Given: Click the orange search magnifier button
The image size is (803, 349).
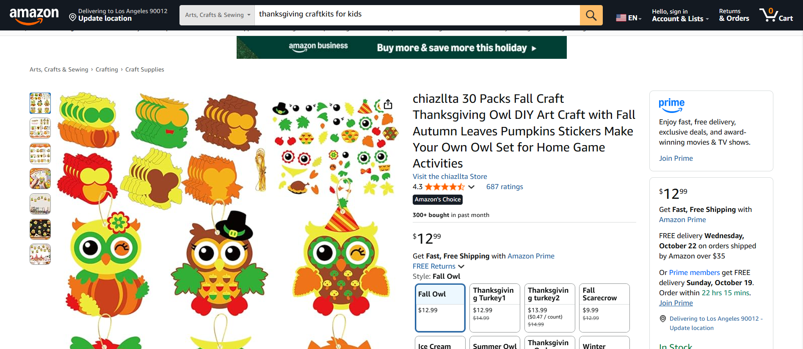Looking at the screenshot, I should pos(591,15).
